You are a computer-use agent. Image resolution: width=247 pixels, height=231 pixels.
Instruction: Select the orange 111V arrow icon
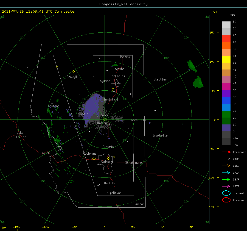click(x=226, y=166)
